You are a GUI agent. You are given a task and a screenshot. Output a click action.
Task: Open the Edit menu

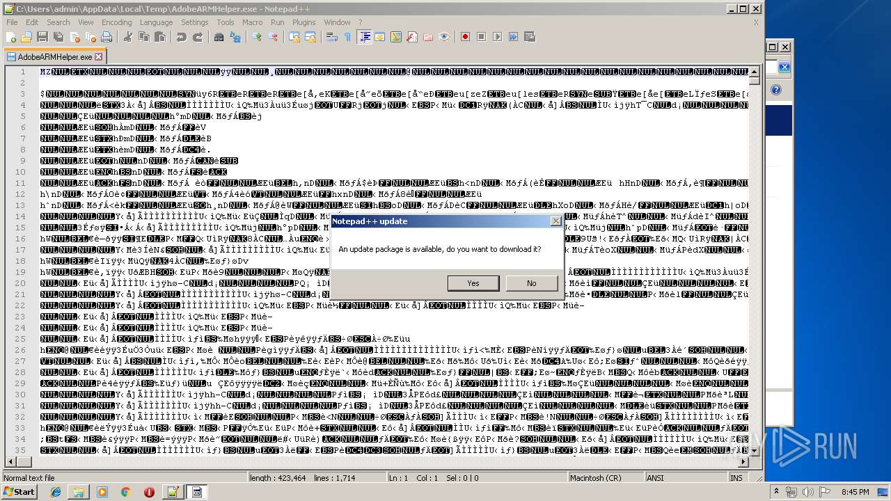coord(32,22)
